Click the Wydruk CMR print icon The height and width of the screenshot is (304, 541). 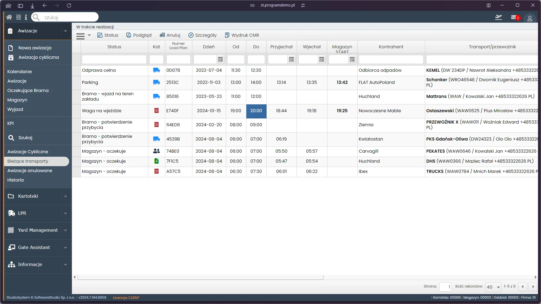[227, 35]
